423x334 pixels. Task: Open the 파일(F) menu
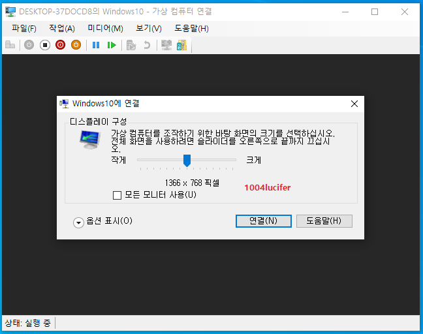[24, 28]
